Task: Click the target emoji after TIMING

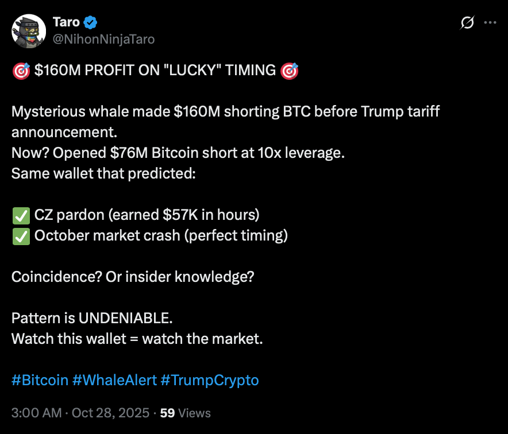Action: (x=289, y=71)
